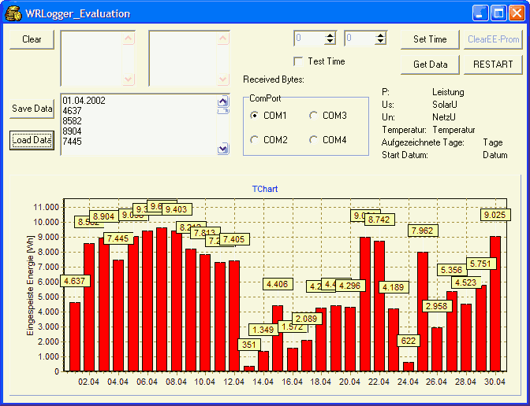Click the 4.296 bar label
530x406 pixels.
point(350,286)
